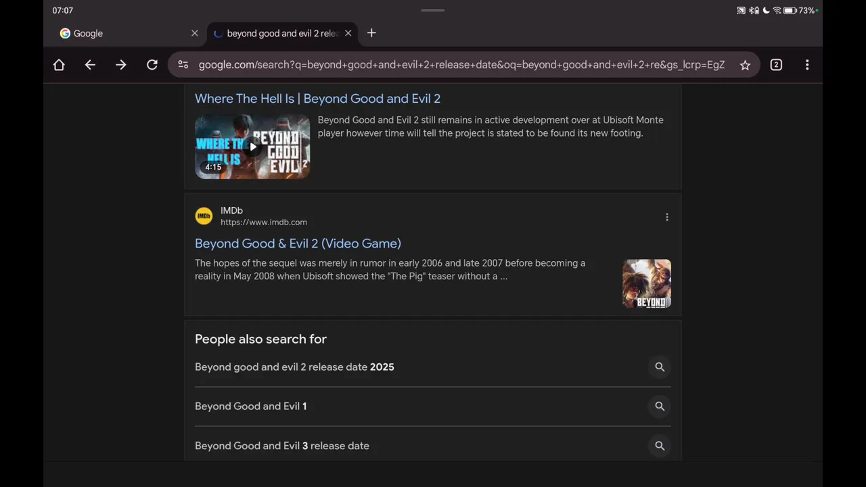Image resolution: width=866 pixels, height=487 pixels.
Task: Open the tab switcher showing 2 tabs
Action: (776, 65)
